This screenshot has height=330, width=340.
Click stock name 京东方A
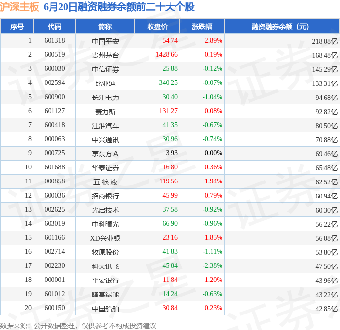[x=105, y=154]
